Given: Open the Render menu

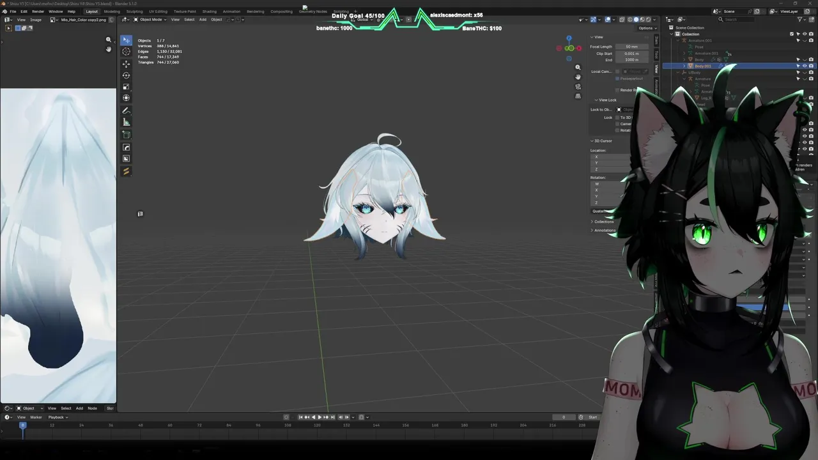Looking at the screenshot, I should pos(38,11).
